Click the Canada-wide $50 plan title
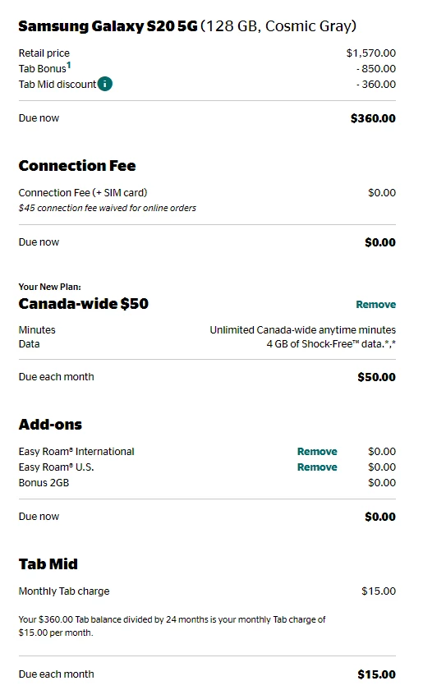Viewport: 423px width, 690px height. [x=84, y=304]
